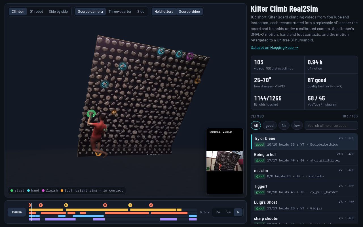
Task: Jump to timeline marker G
Action: (66, 205)
